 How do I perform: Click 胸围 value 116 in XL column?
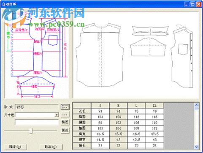tap(154, 117)
